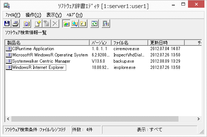Click the folder with clock toolbar icon
The height and width of the screenshot is (137, 207).
tap(27, 24)
